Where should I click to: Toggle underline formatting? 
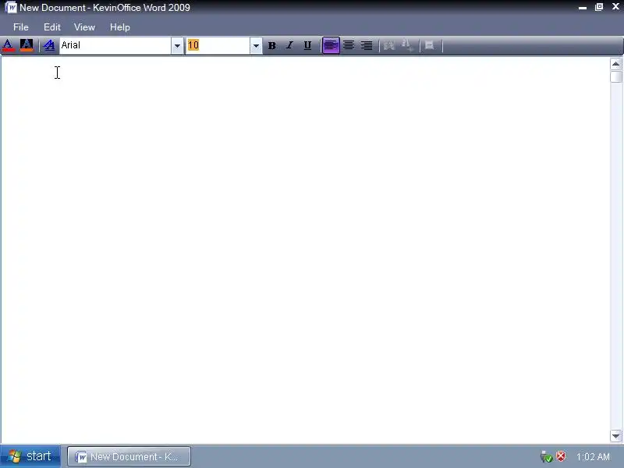coord(307,46)
